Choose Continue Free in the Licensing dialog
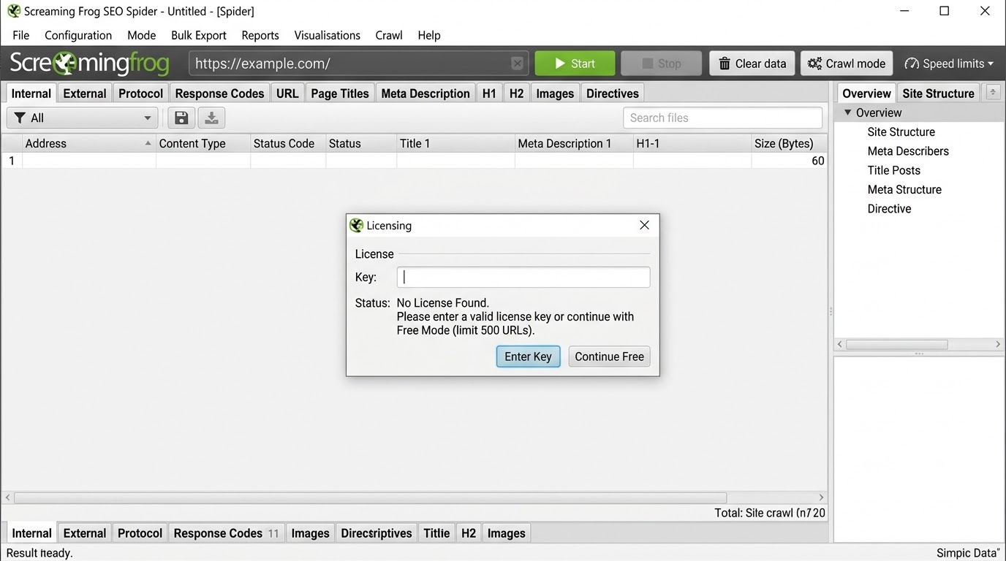Image resolution: width=1006 pixels, height=561 pixels. (x=609, y=356)
